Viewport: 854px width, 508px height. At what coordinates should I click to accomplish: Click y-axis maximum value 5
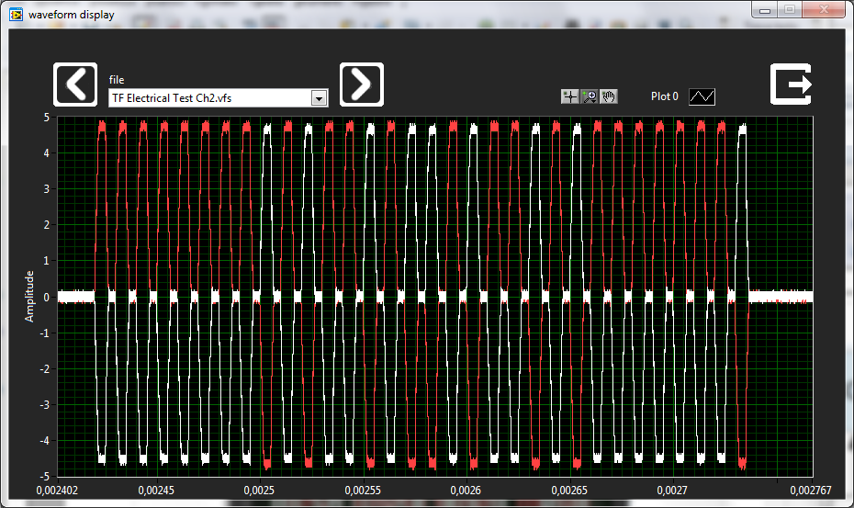point(47,118)
